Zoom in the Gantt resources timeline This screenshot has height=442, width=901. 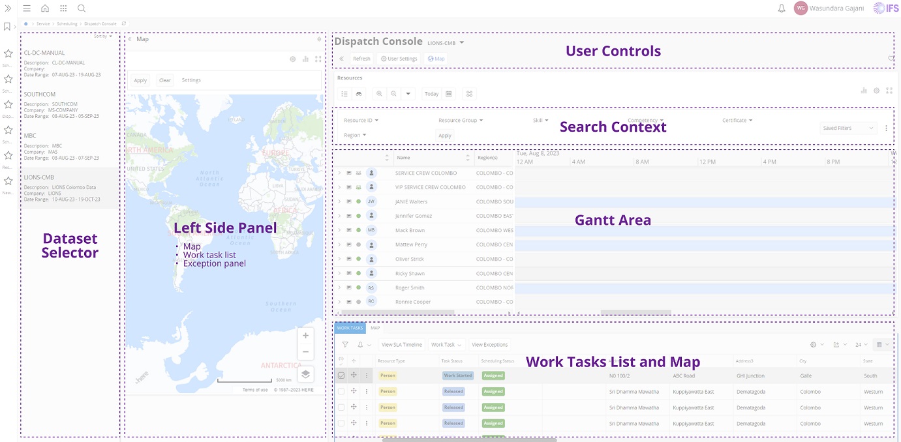[379, 94]
